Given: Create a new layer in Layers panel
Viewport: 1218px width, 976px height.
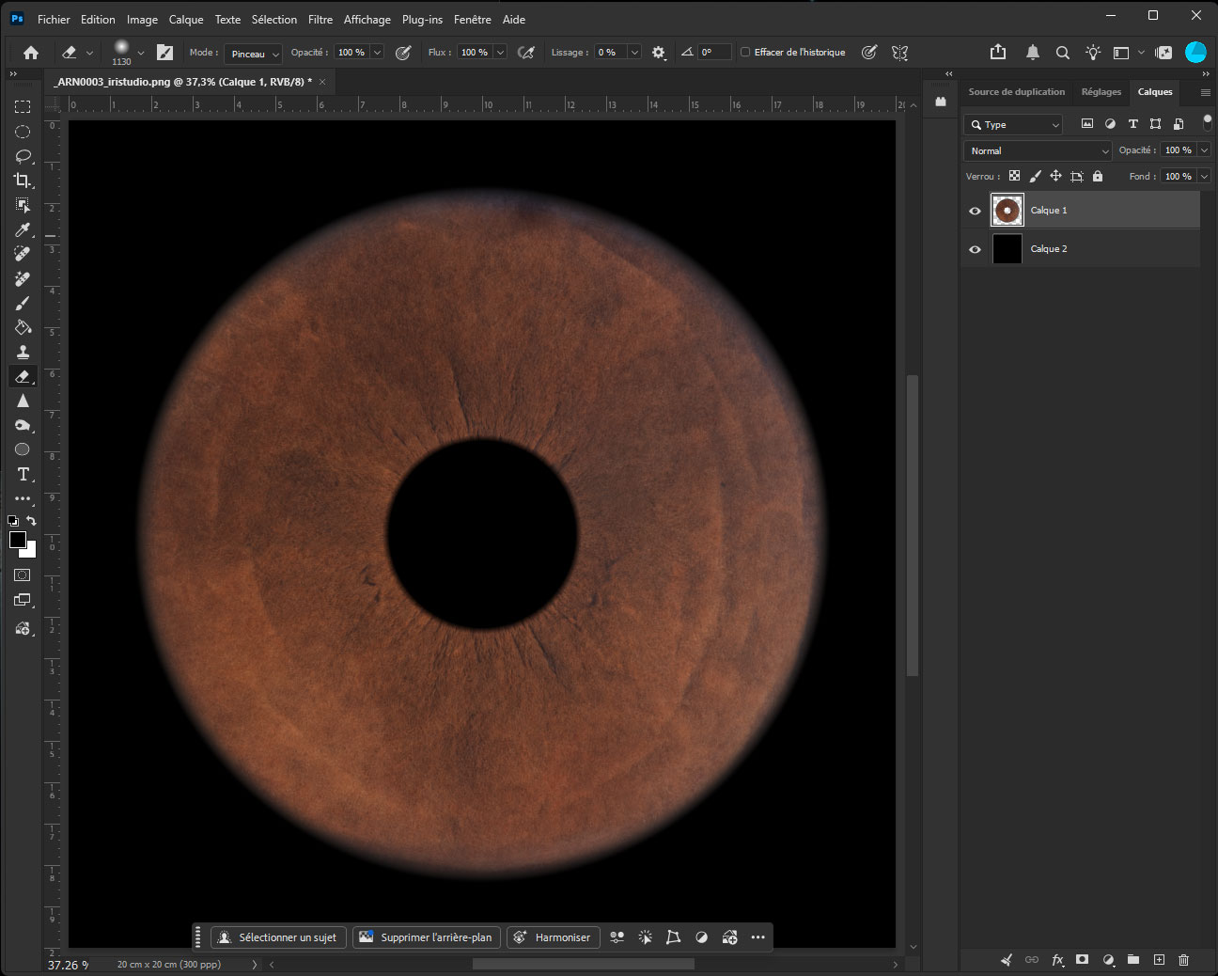Looking at the screenshot, I should click(x=1159, y=960).
